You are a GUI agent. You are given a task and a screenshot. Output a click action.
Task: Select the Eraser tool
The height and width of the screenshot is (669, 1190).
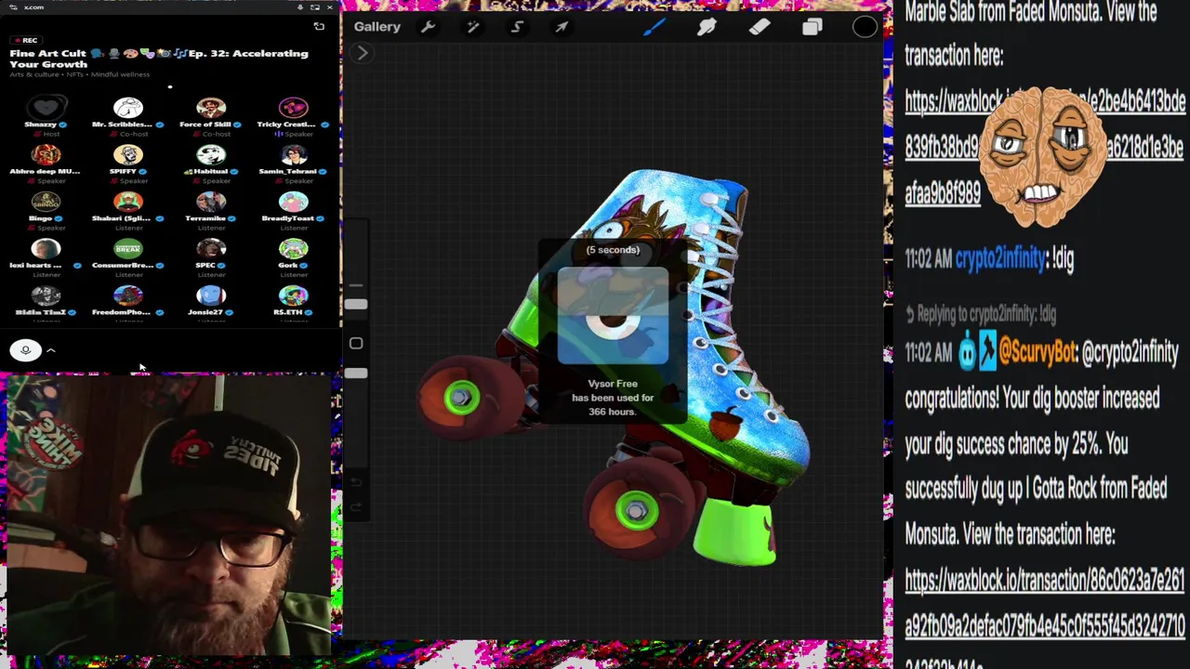click(x=760, y=27)
